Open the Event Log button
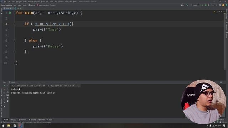This screenshot has width=228, height=128. (221, 120)
